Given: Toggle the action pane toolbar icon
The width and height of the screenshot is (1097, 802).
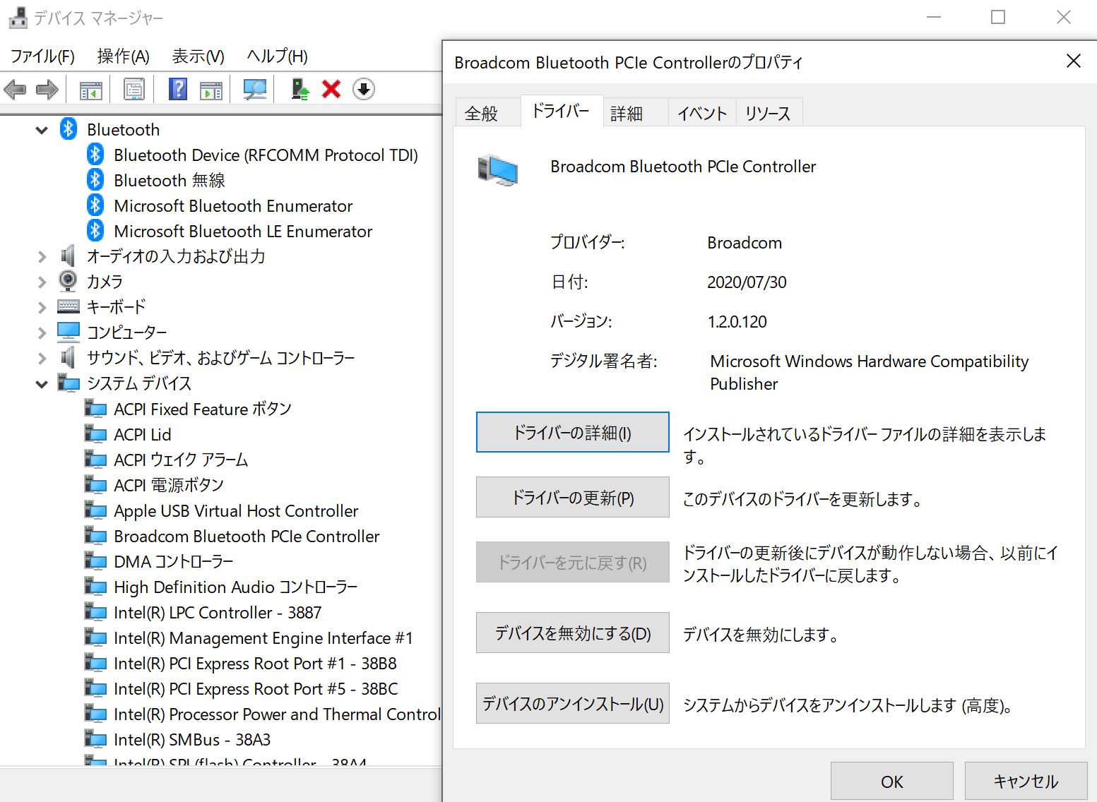Looking at the screenshot, I should pos(210,90).
